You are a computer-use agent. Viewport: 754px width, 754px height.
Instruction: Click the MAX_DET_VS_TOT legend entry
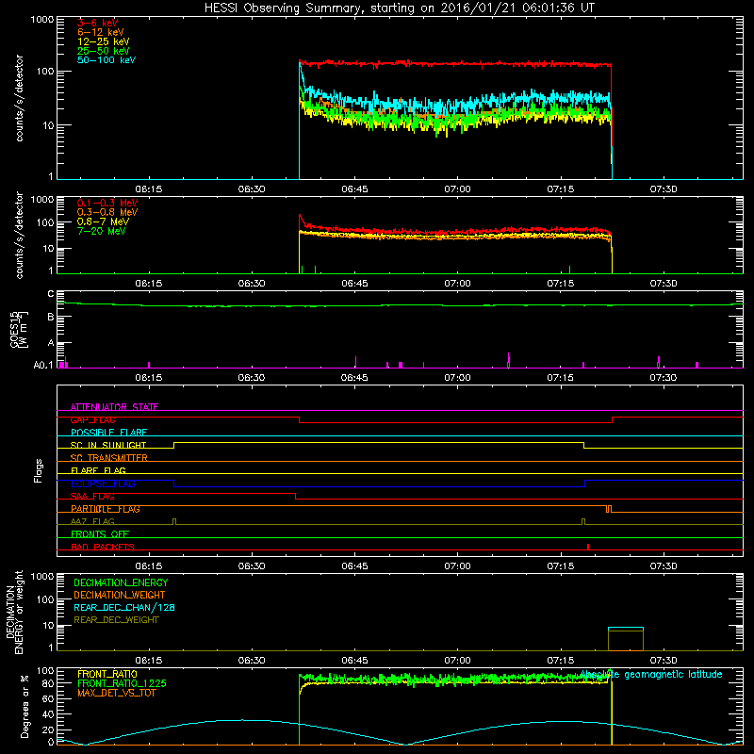point(117,693)
